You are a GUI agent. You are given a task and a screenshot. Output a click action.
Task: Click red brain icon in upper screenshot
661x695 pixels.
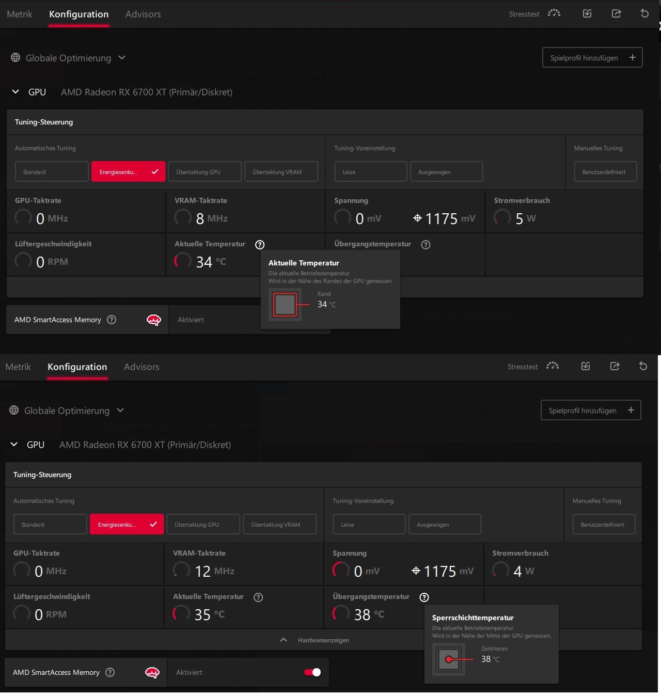coord(154,320)
